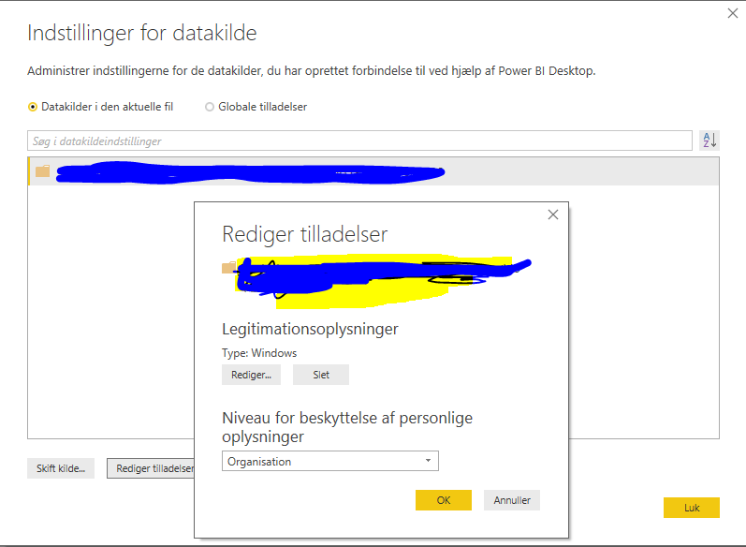Click the A-Z sort icon
This screenshot has height=547, width=746.
point(709,140)
